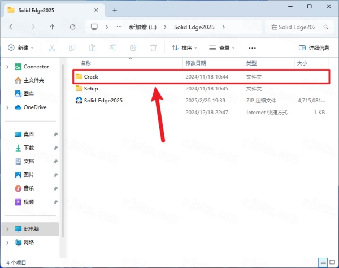Open OneDrive in navigation pane
The height and width of the screenshot is (268, 339).
pyautogui.click(x=31, y=107)
